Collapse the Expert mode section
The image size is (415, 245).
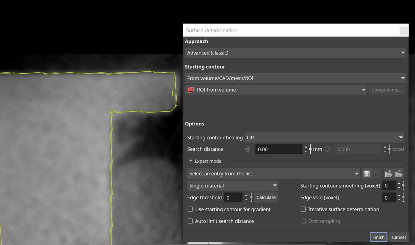tap(191, 161)
